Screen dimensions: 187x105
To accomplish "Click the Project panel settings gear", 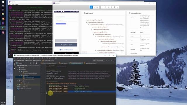I will tap(36, 63).
